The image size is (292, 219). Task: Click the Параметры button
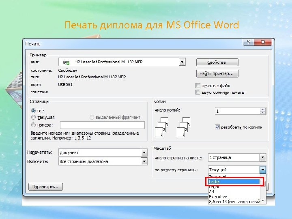(45, 187)
